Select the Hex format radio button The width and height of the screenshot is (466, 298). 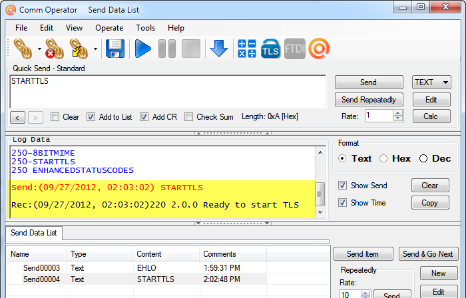click(383, 158)
